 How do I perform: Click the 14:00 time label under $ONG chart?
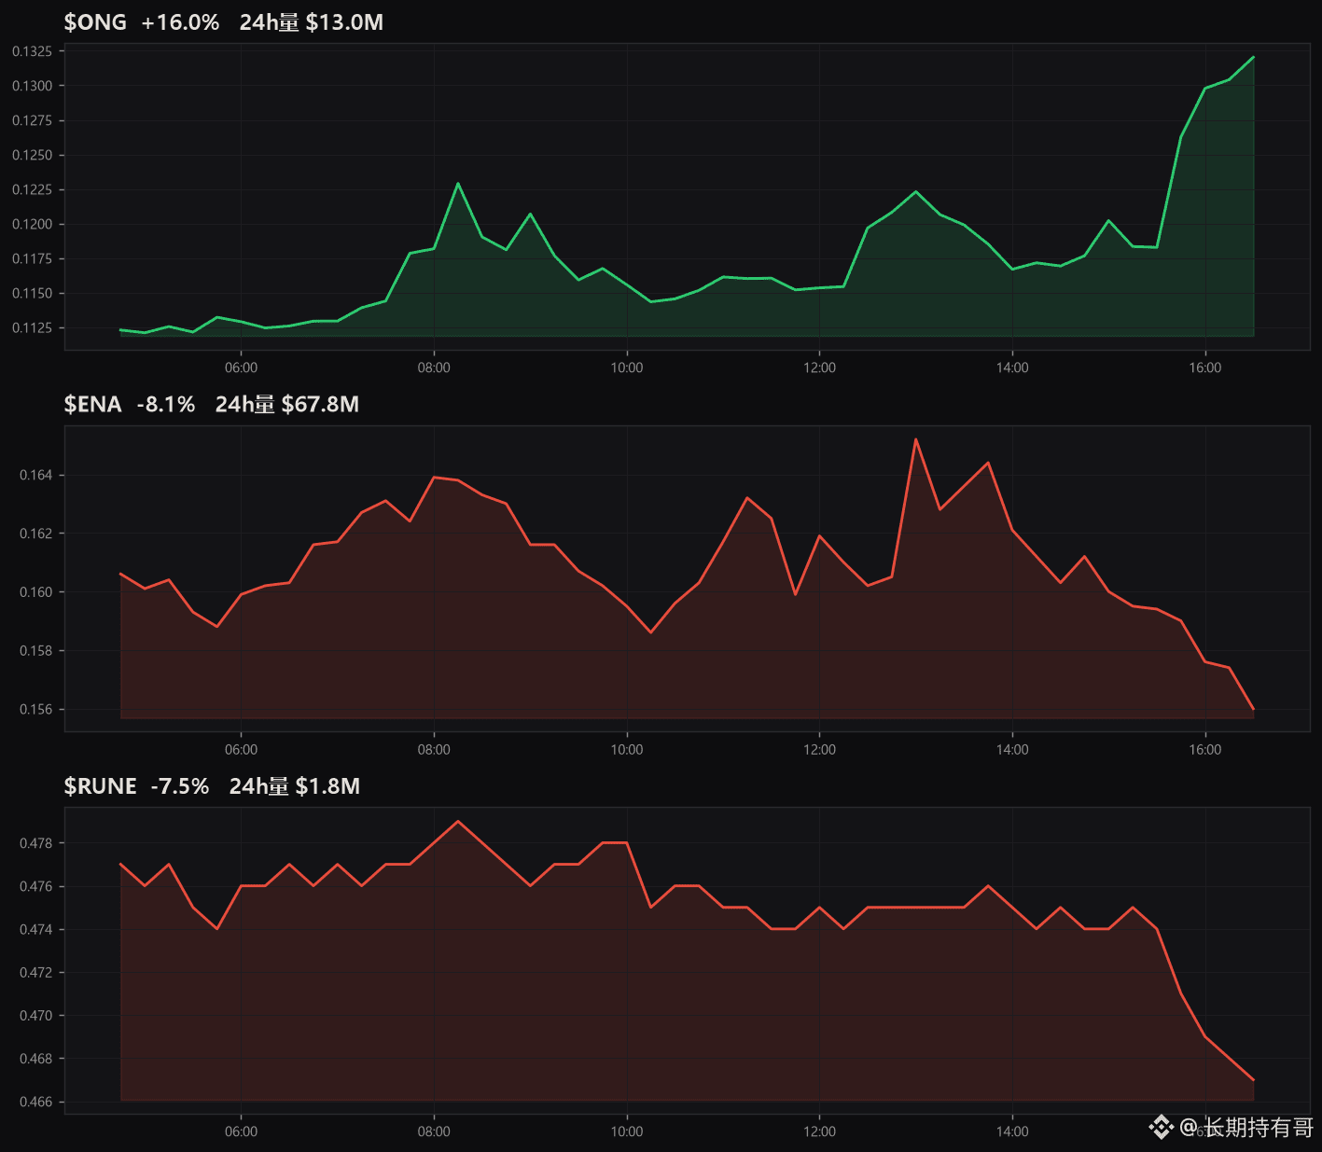[x=1012, y=368]
